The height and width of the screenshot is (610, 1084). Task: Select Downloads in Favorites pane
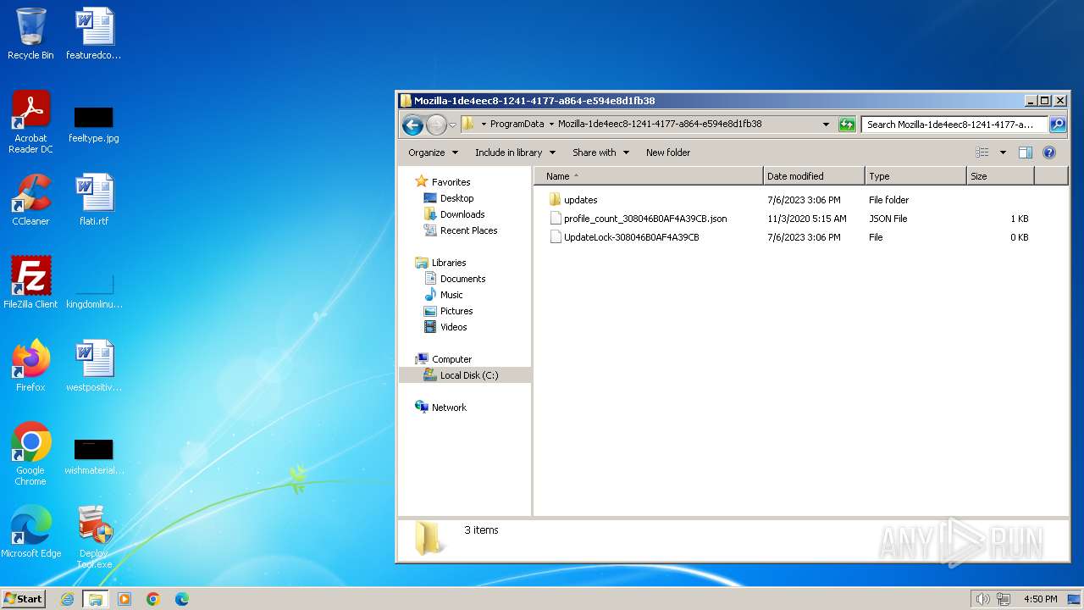pos(462,214)
